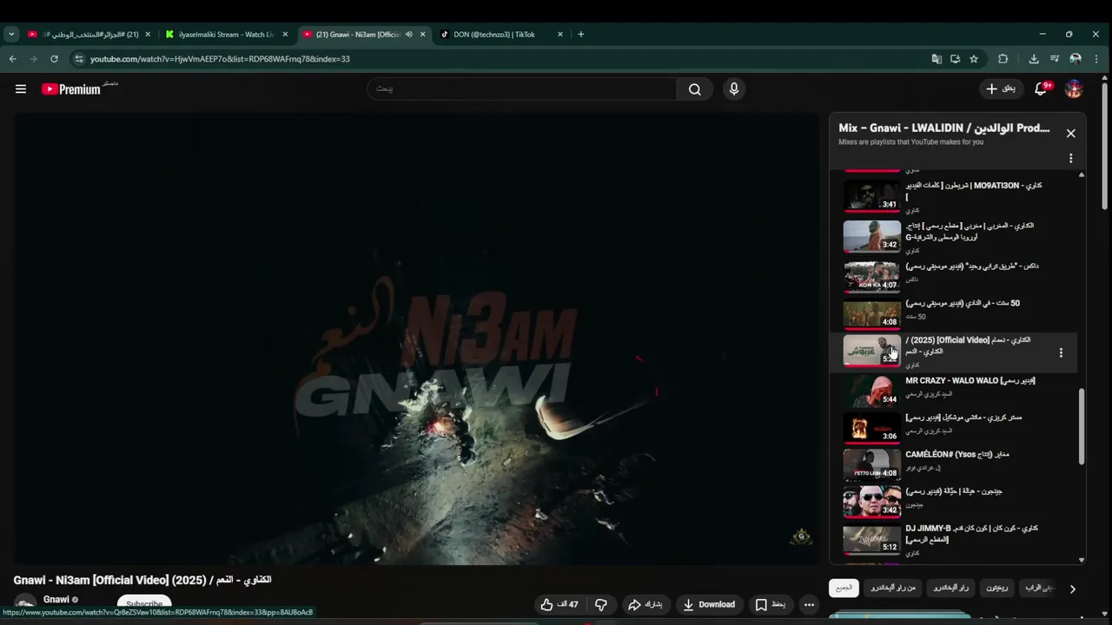
Task: Open Gnawi channel name link
Action: pyautogui.click(x=56, y=600)
